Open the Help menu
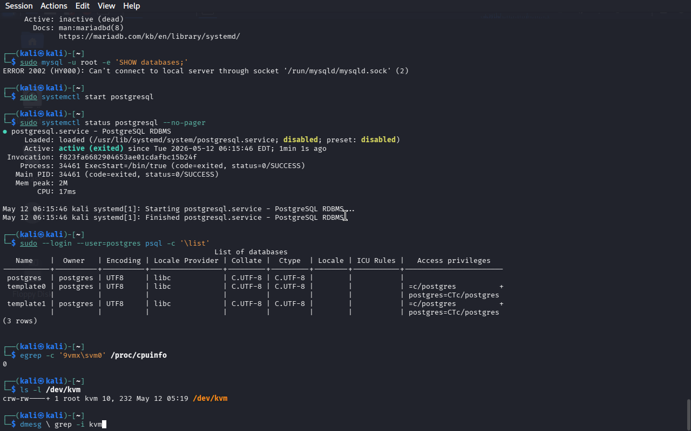This screenshot has height=431, width=691. [x=132, y=6]
